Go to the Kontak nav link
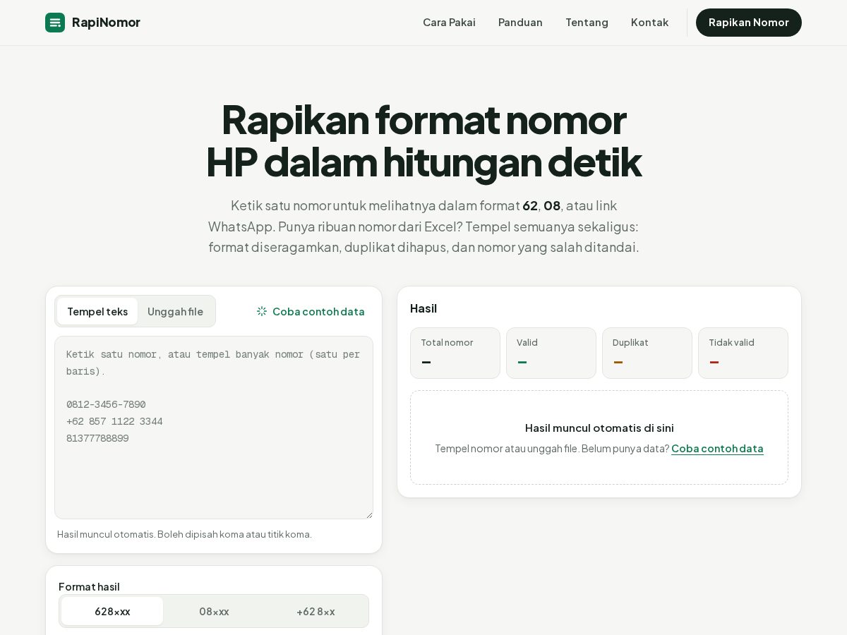Image resolution: width=847 pixels, height=635 pixels. pyautogui.click(x=649, y=23)
